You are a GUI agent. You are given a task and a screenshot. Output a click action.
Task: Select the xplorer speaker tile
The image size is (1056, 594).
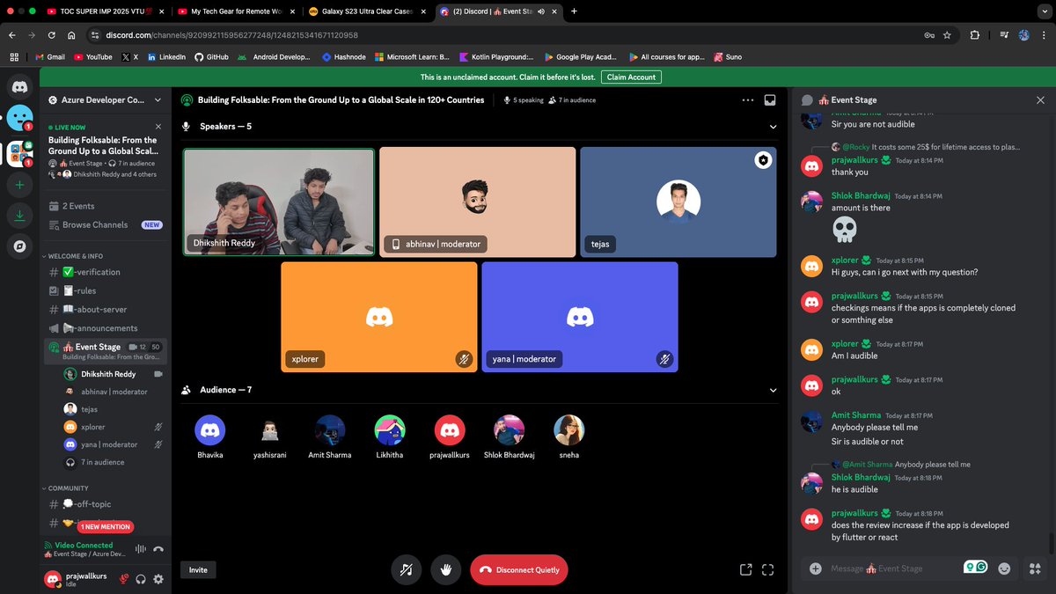[379, 317]
